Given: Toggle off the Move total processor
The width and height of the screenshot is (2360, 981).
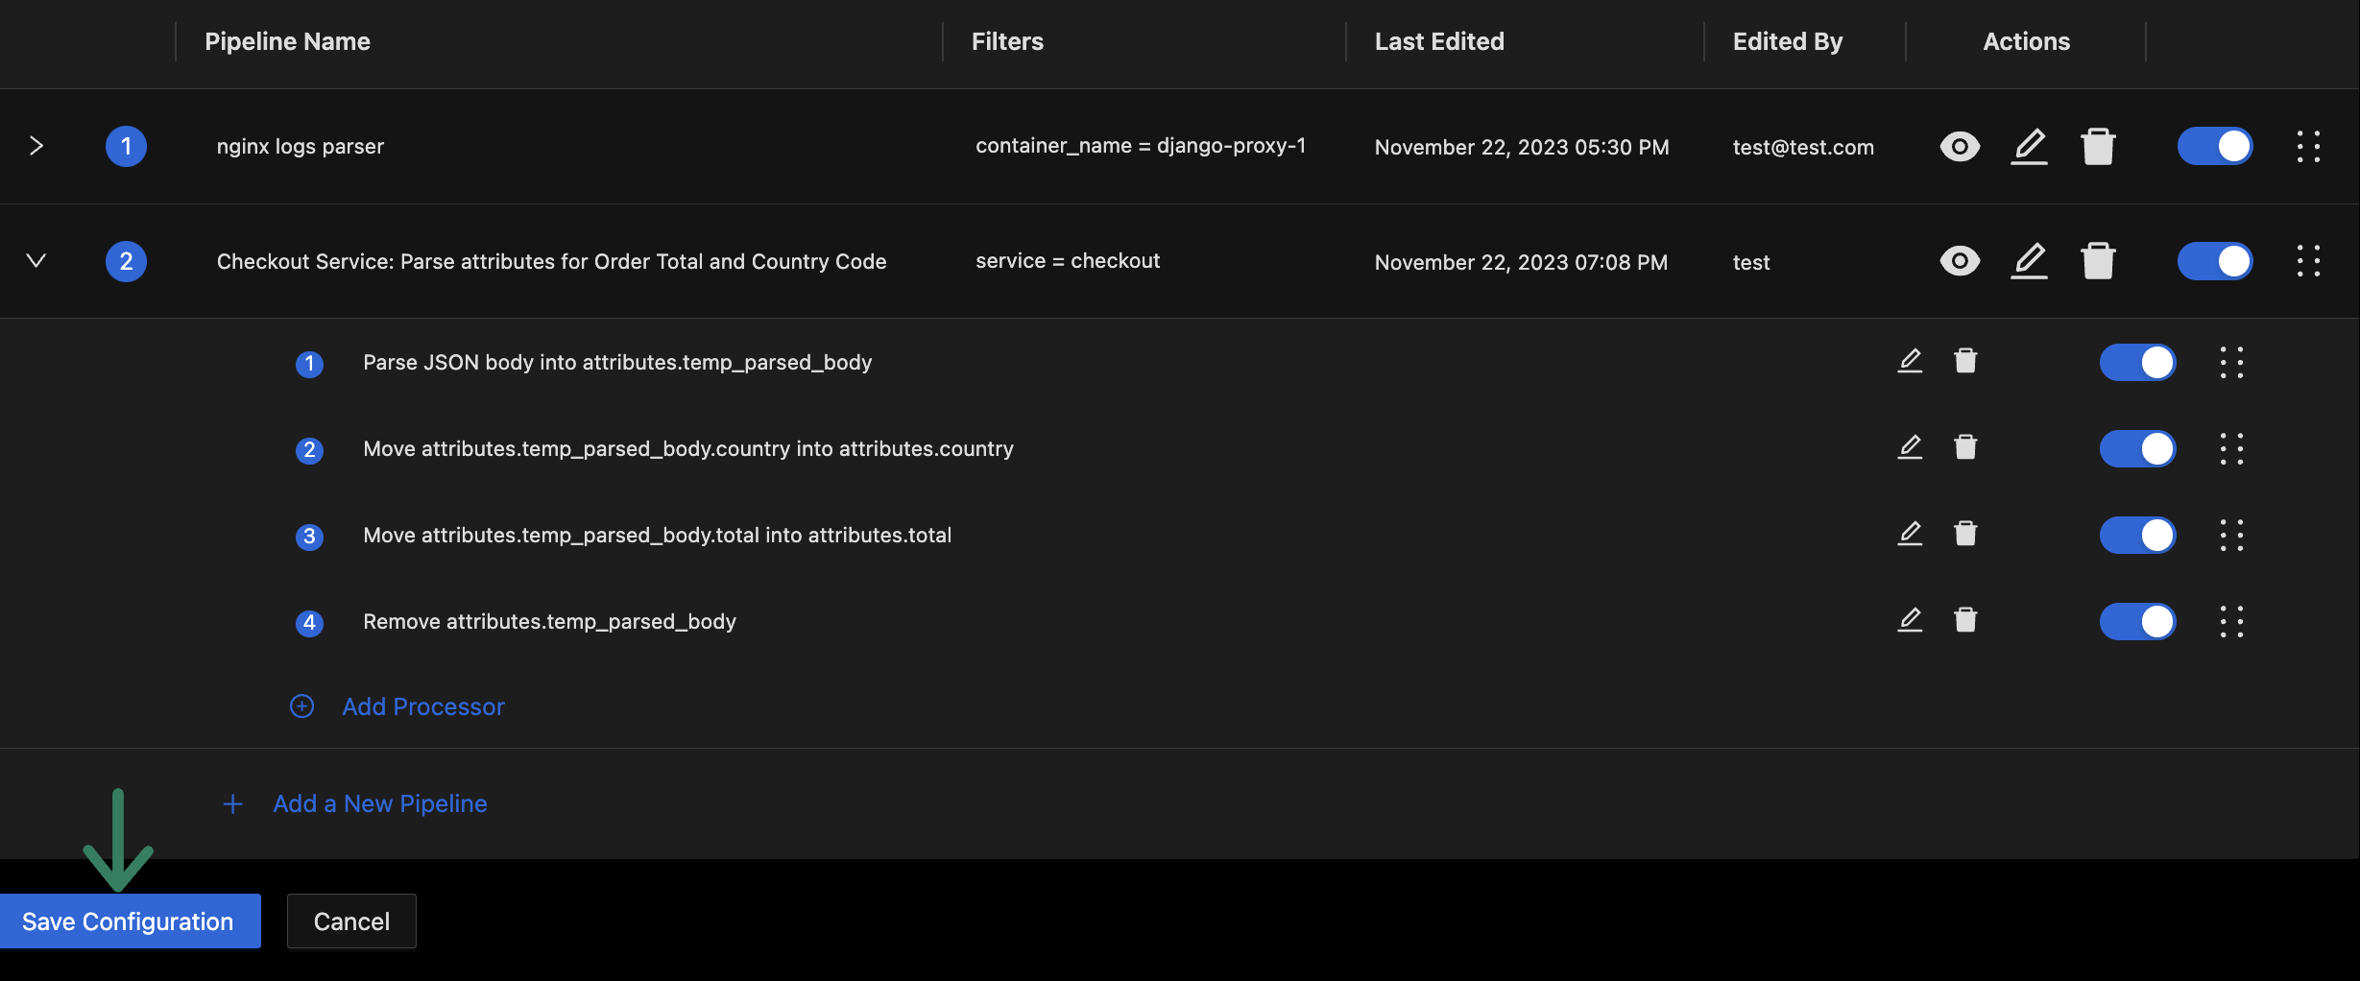Looking at the screenshot, I should point(2137,536).
